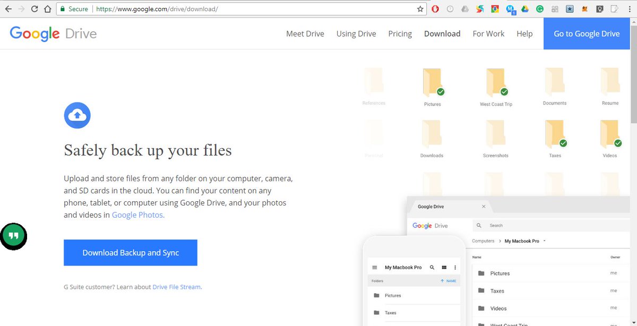The image size is (637, 326).
Task: Click the grid view icon in phone mockup
Action: 444,268
